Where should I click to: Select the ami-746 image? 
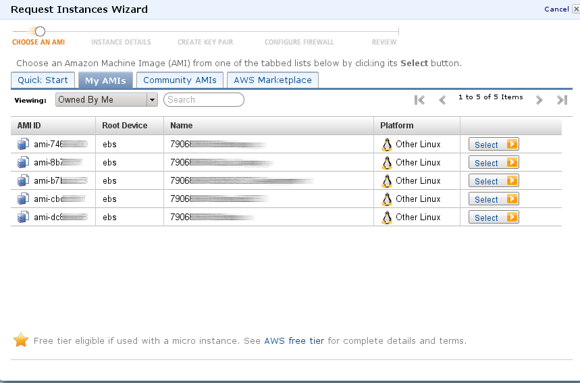[494, 145]
